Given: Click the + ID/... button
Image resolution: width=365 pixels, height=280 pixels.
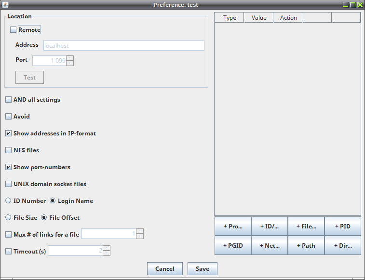Looking at the screenshot, I should coord(270,226).
